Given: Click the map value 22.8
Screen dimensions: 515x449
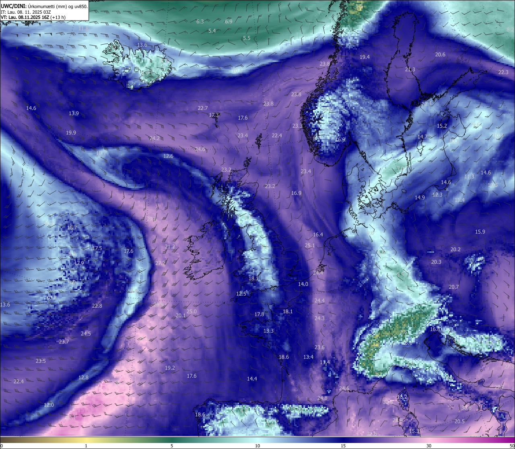Looking at the screenshot, I should tap(97, 306).
